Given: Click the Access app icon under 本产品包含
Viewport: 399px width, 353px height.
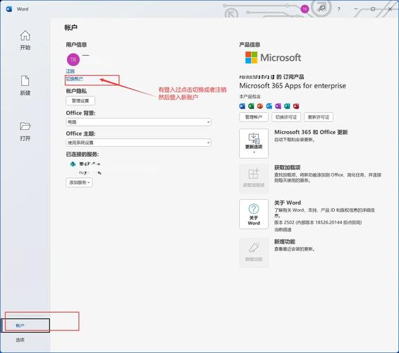Looking at the screenshot, I should [x=296, y=106].
